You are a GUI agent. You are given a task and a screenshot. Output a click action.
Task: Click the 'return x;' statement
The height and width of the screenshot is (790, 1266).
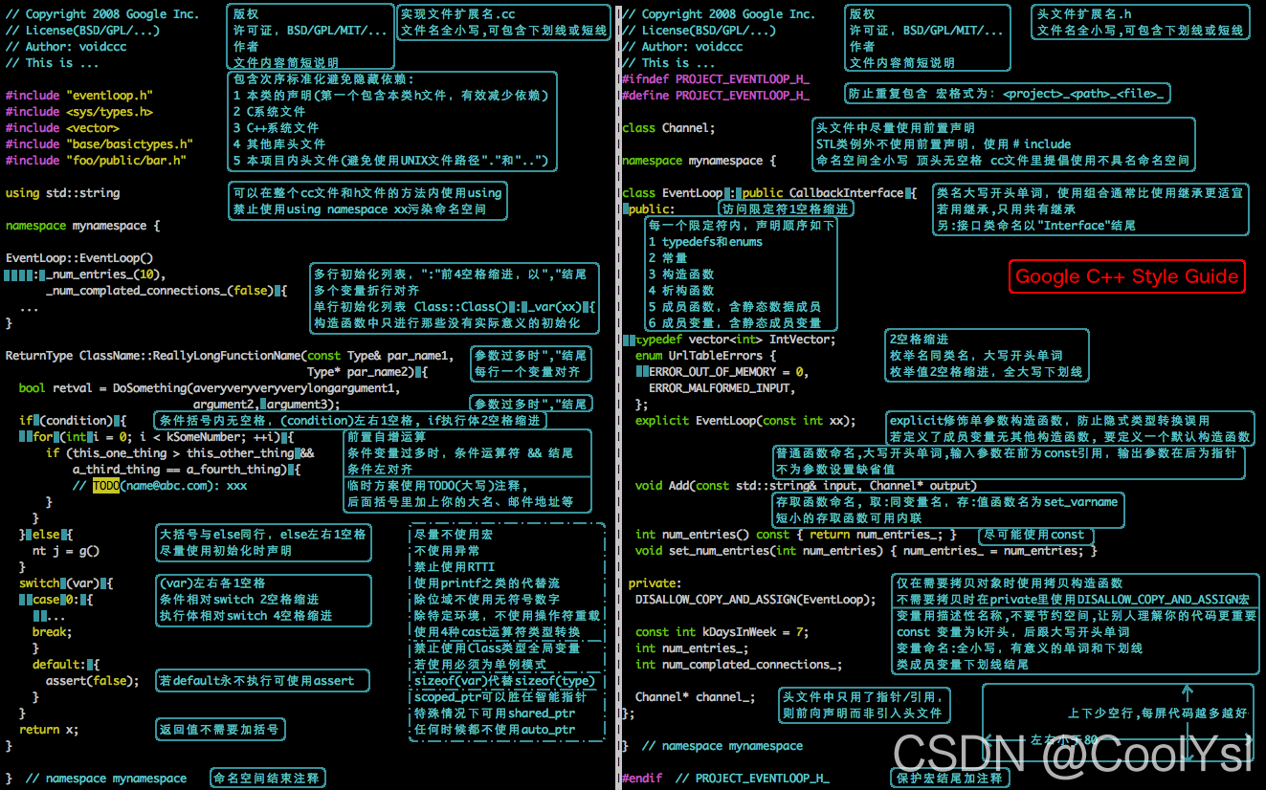tap(49, 730)
